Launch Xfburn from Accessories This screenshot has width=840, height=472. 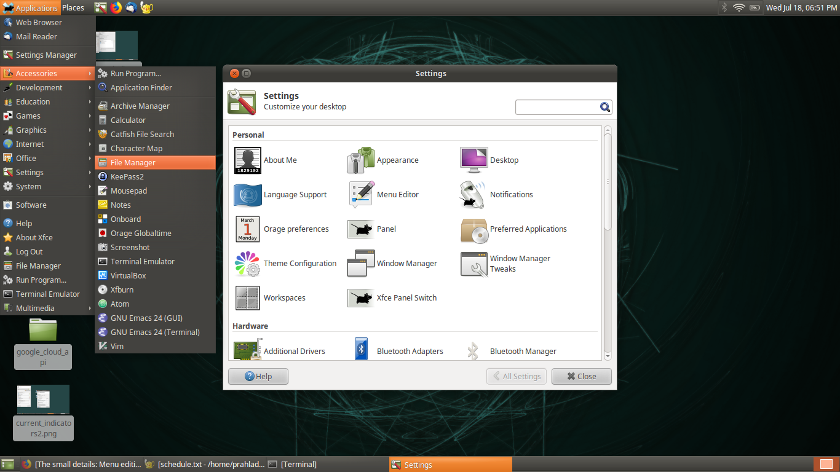point(156,289)
